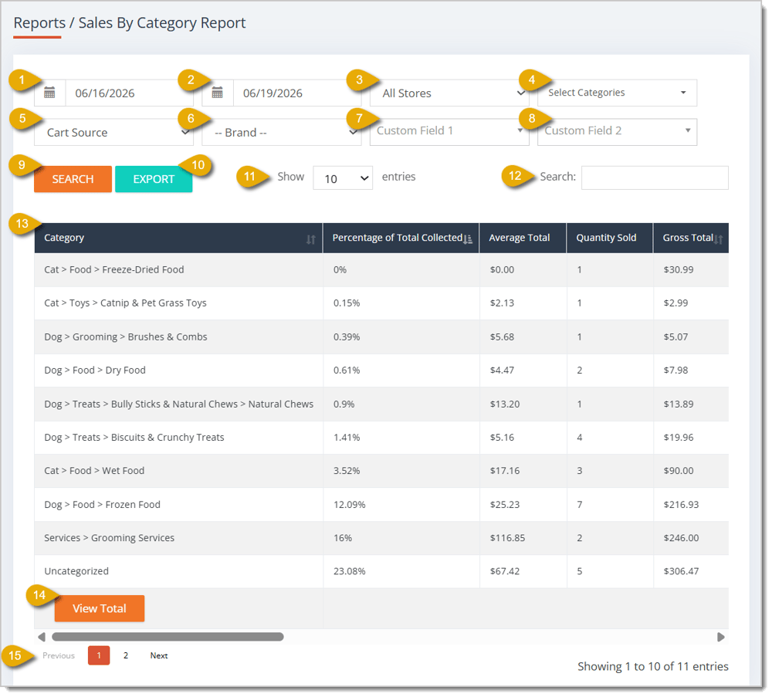Open the Select Categories dropdown
This screenshot has height=697, width=772.
tap(617, 93)
